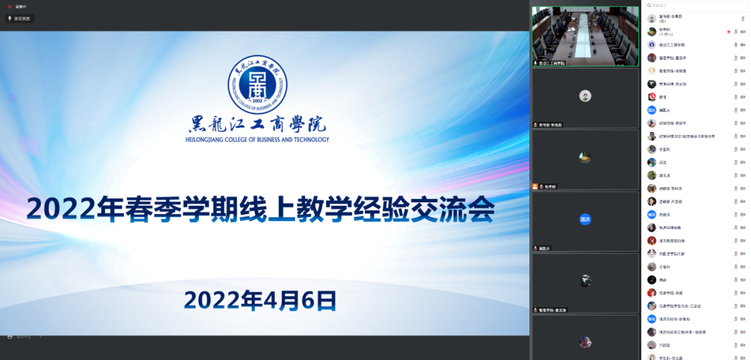This screenshot has width=751, height=360.
Task: Click the shared slide title text area
Action: [x=260, y=209]
